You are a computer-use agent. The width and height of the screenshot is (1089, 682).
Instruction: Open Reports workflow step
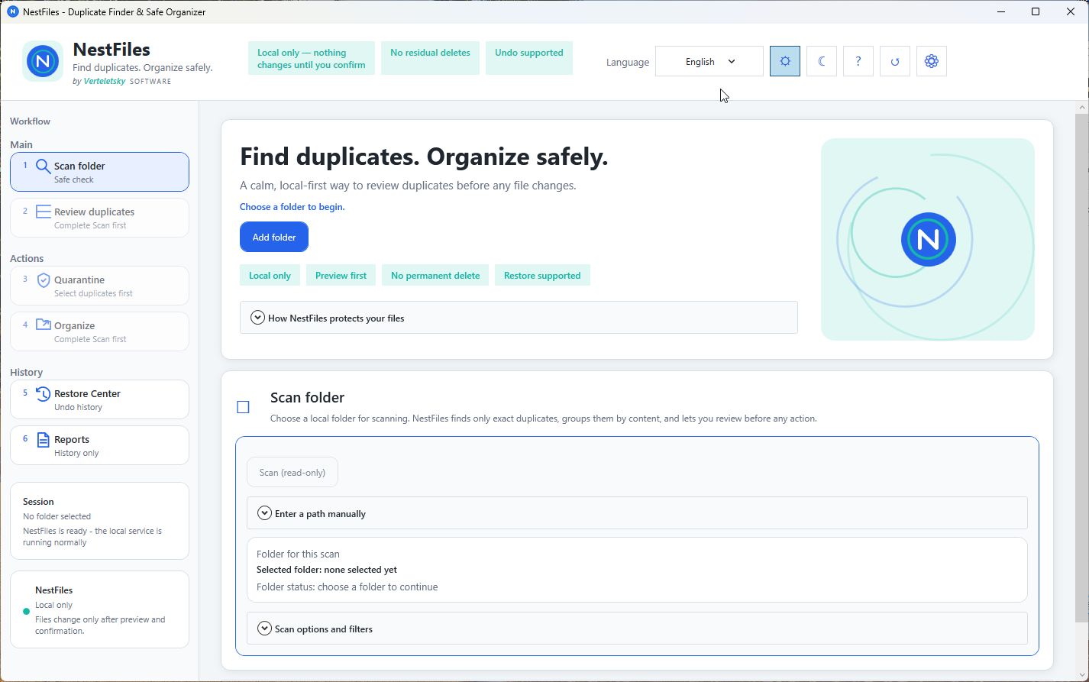tap(99, 445)
